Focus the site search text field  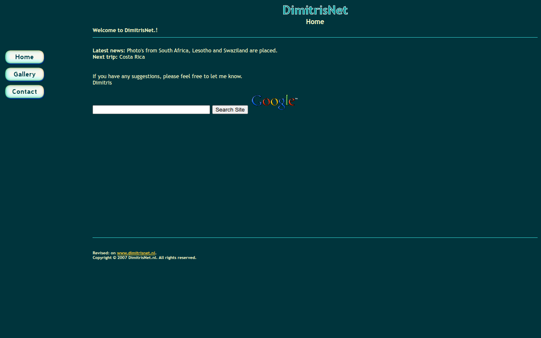151,110
